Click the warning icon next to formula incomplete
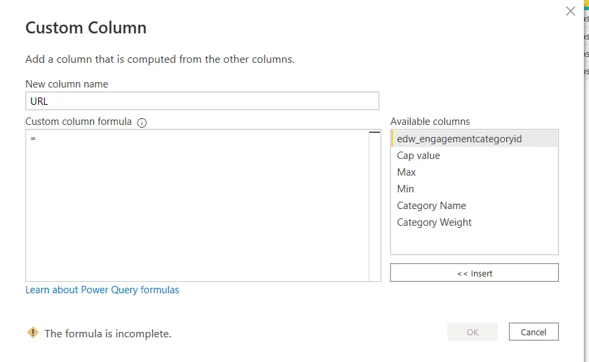This screenshot has width=589, height=362. [x=33, y=333]
